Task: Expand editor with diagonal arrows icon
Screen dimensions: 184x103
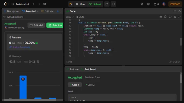Action: pyautogui.click(x=179, y=17)
